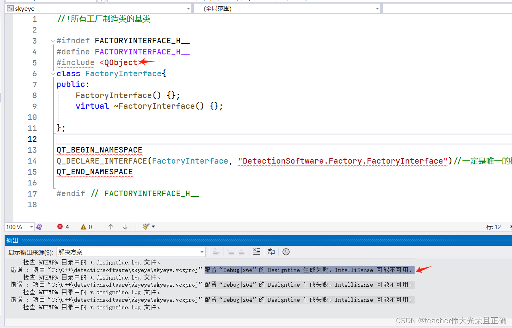Click the //!所有工厂制造类的基类 comment
512x328 pixels.
coord(104,19)
